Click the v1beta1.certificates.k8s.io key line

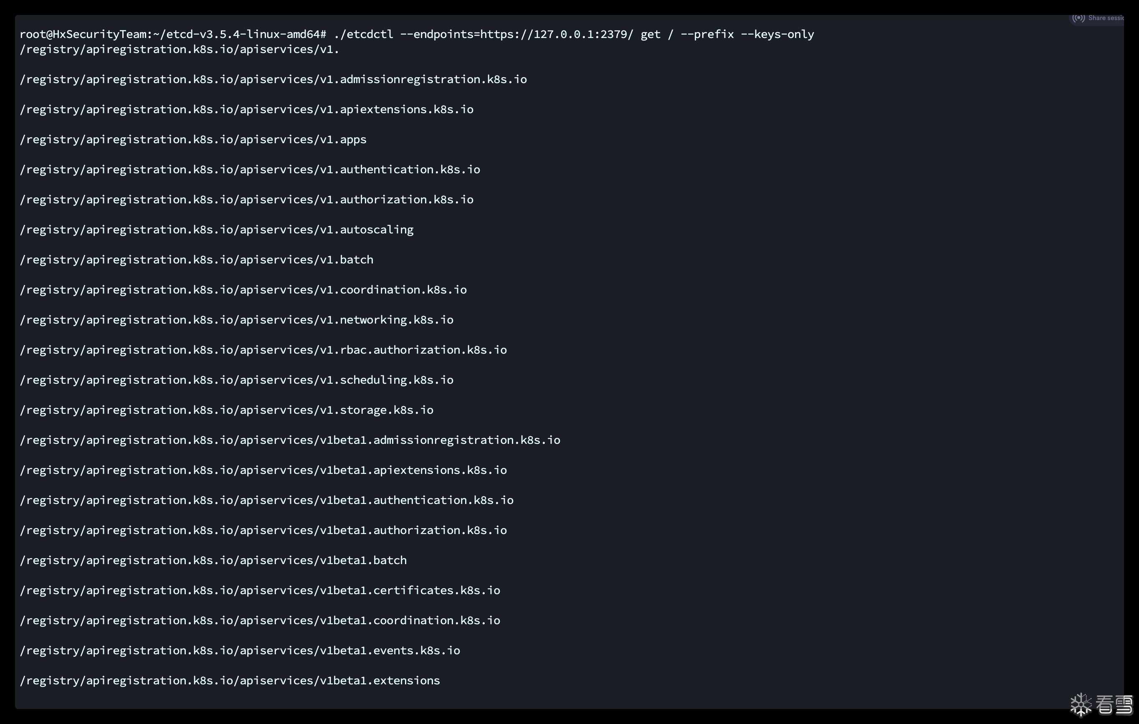260,590
